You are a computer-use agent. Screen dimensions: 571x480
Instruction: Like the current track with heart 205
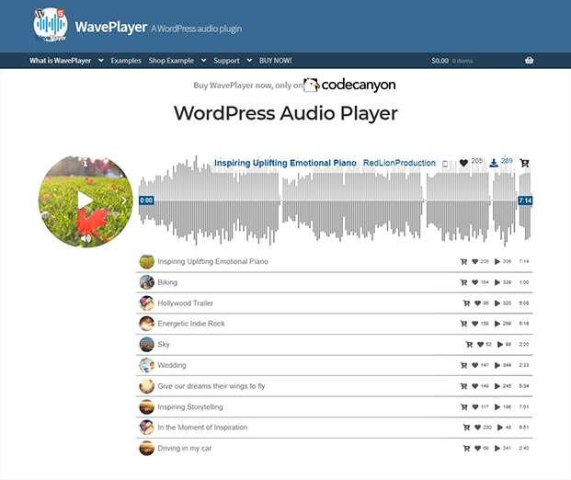click(x=463, y=163)
